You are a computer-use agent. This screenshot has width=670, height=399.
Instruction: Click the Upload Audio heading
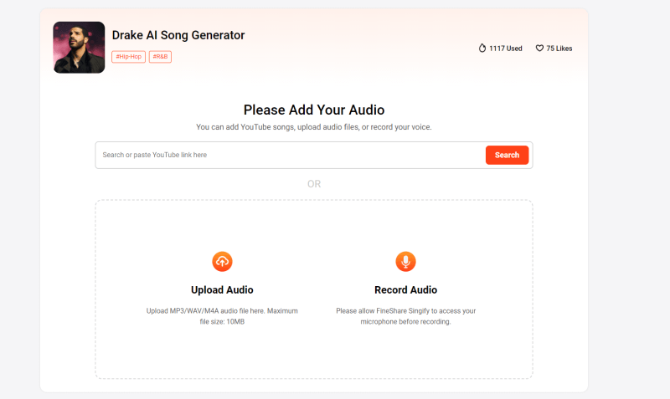[222, 289]
